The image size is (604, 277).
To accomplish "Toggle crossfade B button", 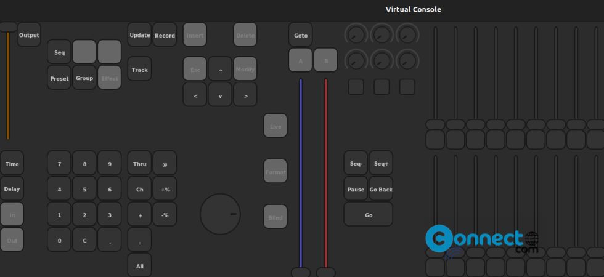I will 325,60.
